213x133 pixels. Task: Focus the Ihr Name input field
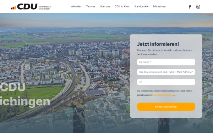click(x=166, y=62)
